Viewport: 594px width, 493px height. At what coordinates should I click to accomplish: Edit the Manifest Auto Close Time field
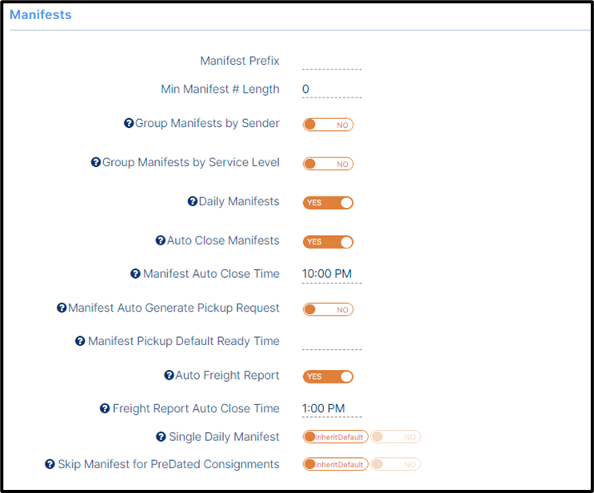(332, 274)
